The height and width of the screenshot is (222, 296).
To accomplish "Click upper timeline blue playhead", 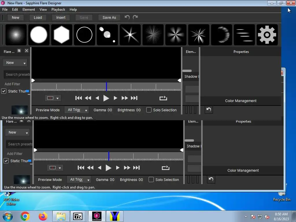I will click(106, 86).
